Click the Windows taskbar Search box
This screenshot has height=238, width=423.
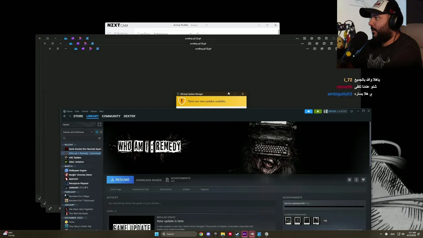(x=178, y=234)
